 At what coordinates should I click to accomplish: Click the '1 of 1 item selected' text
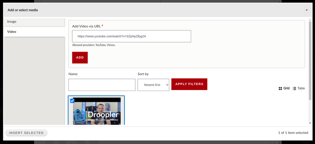293,133
